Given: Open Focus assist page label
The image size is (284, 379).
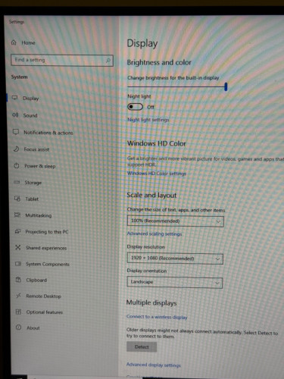Looking at the screenshot, I should pos(36,149).
